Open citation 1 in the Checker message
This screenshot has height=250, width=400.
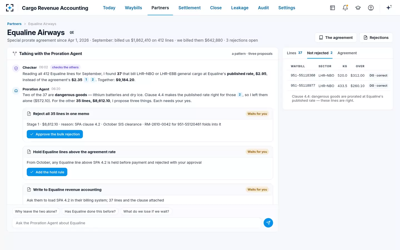(x=86, y=80)
